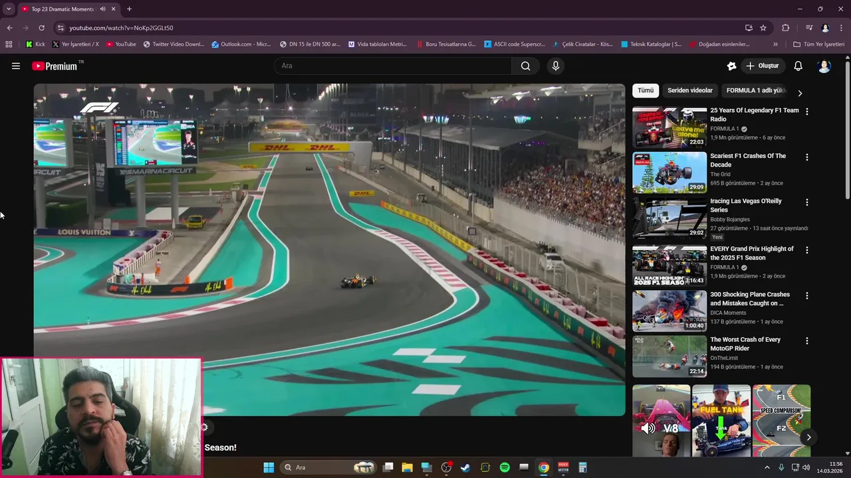The image size is (851, 478).
Task: Open Kick bookmark
Action: [35, 44]
